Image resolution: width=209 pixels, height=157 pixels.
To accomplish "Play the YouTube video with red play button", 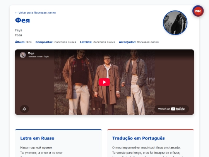I will pyautogui.click(x=104, y=82).
